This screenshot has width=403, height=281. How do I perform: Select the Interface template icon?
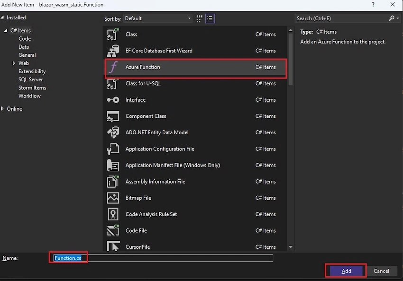click(x=113, y=100)
